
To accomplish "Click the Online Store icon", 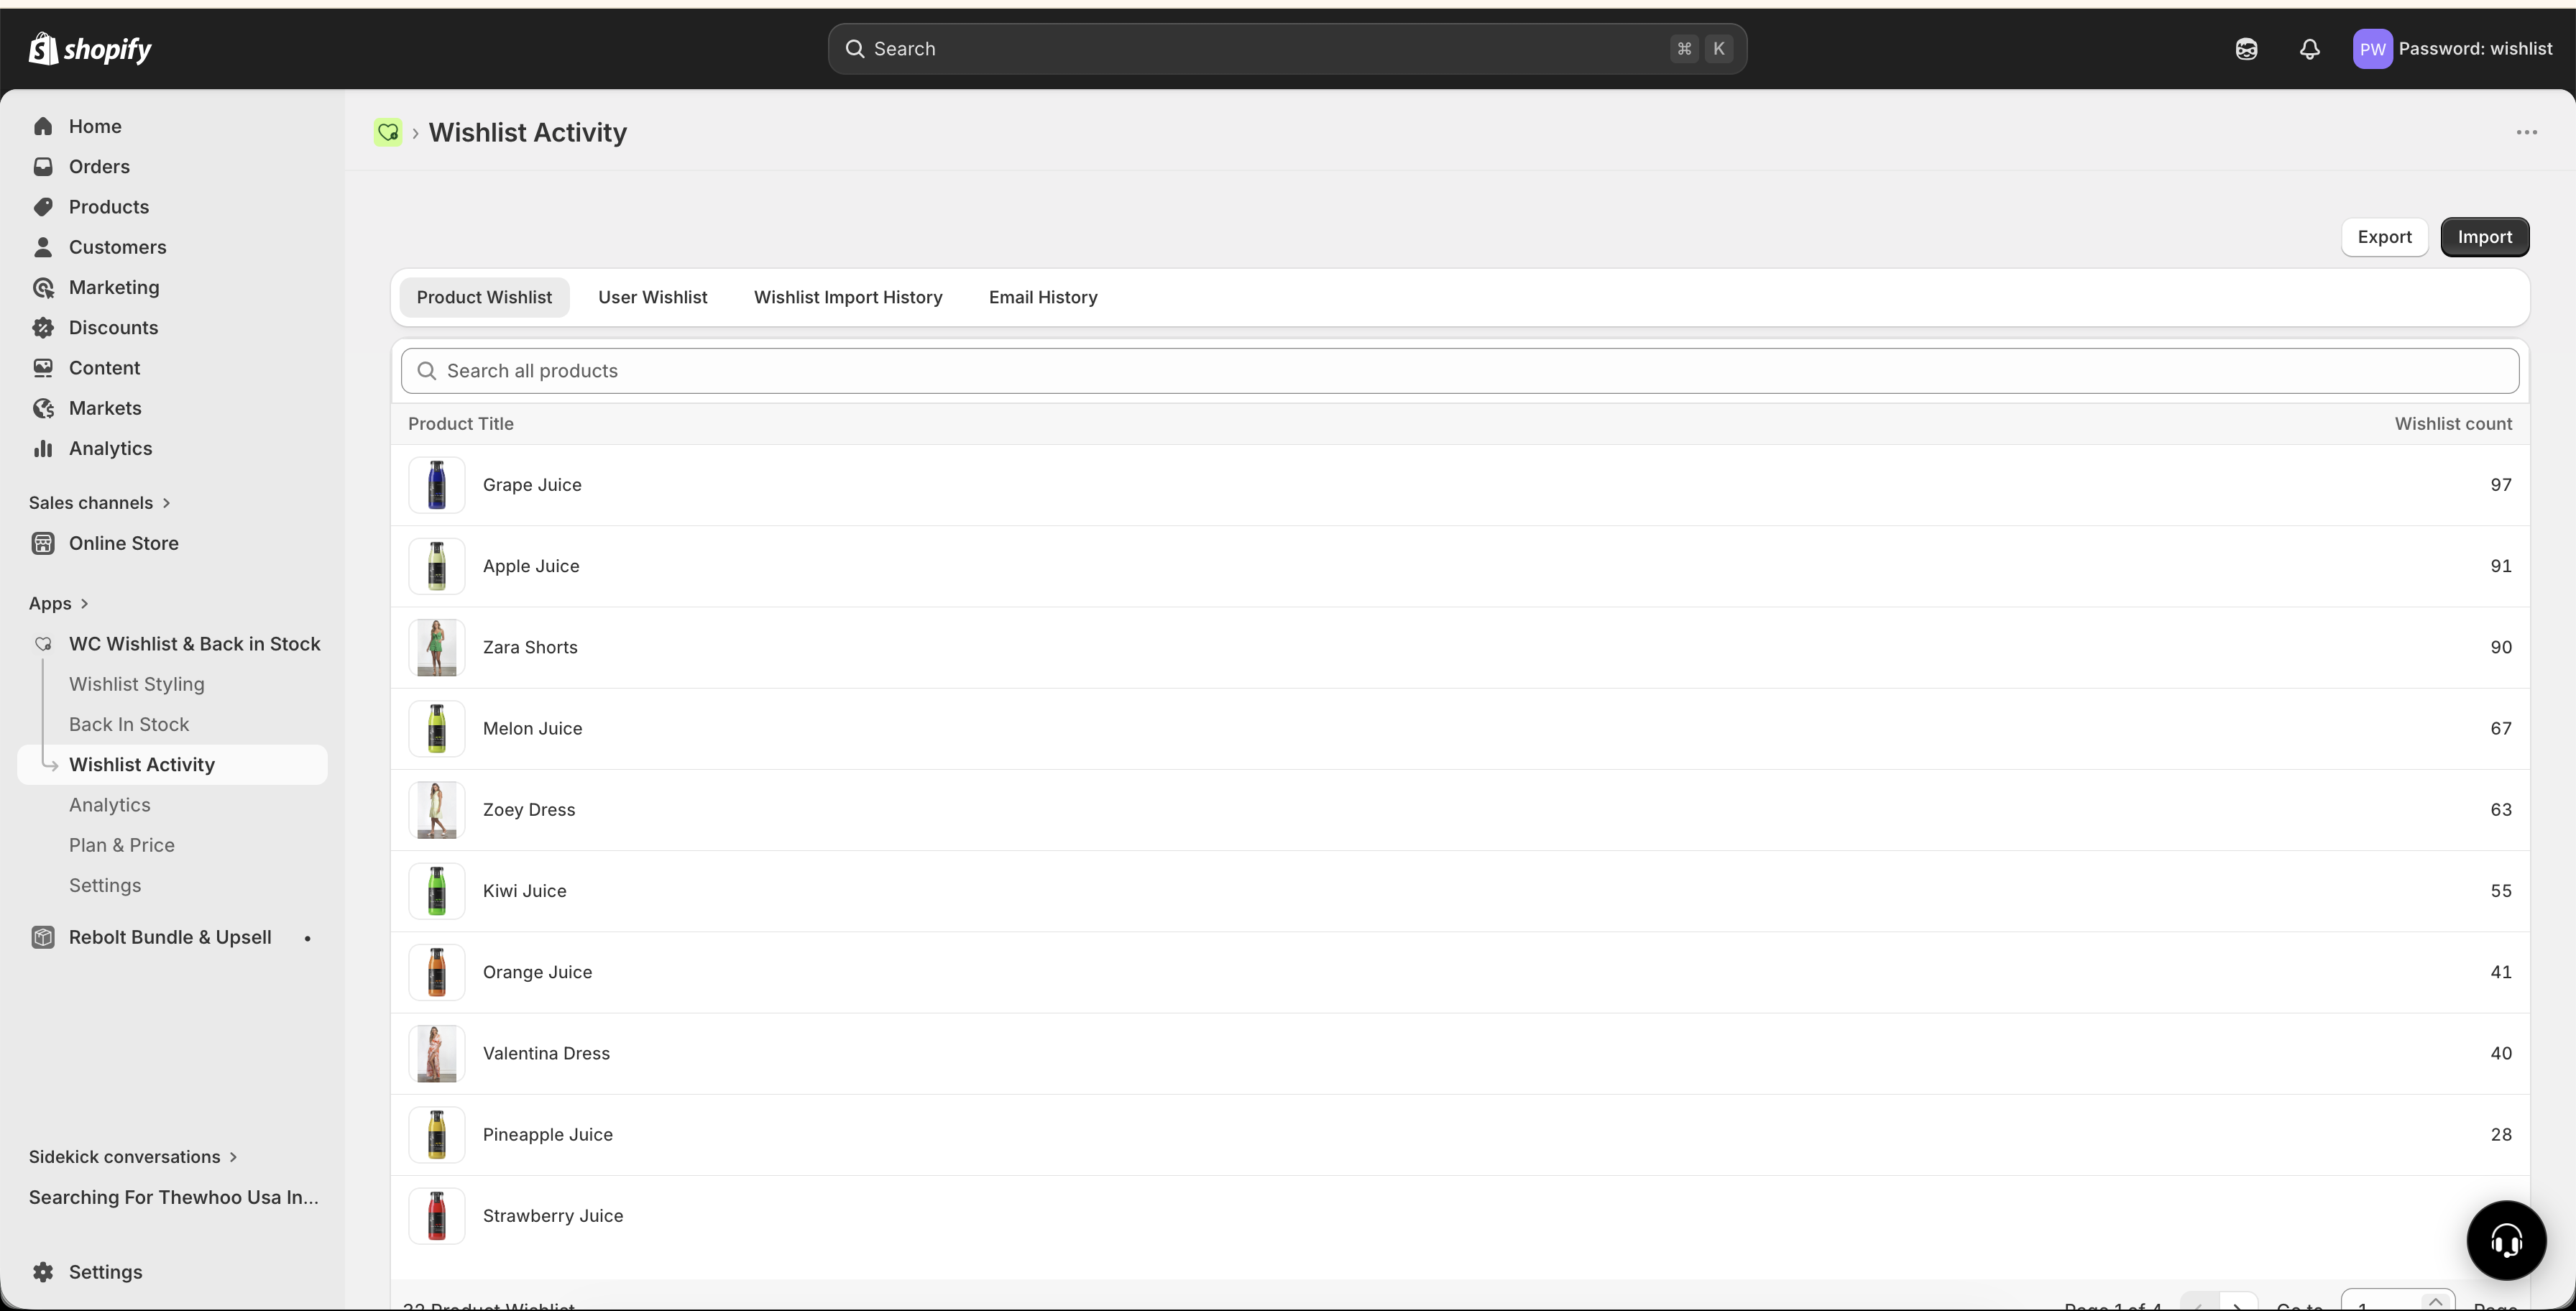I will [x=43, y=543].
